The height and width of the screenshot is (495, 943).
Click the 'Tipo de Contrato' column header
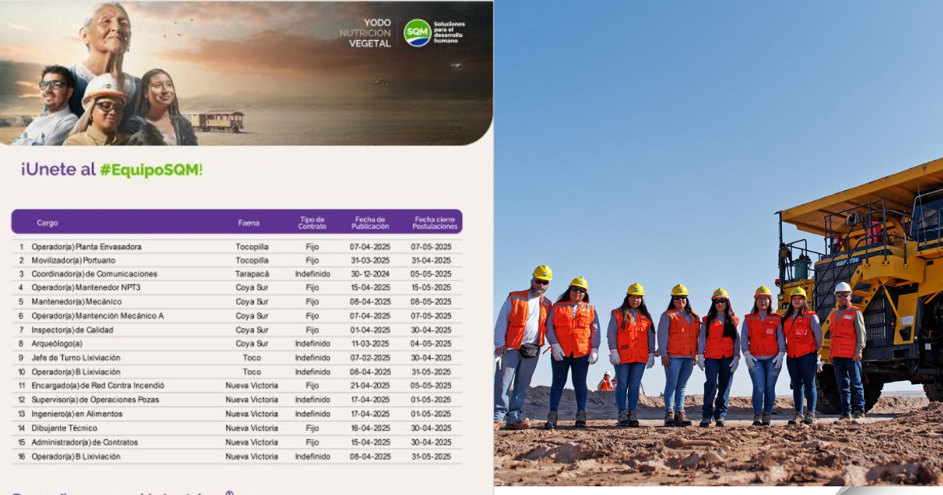pyautogui.click(x=312, y=223)
